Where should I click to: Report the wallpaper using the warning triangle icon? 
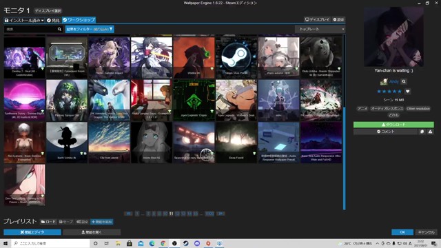(430, 132)
